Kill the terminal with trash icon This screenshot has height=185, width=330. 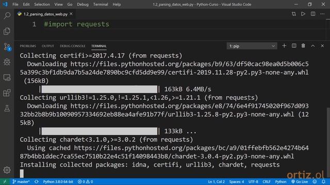[303, 46]
